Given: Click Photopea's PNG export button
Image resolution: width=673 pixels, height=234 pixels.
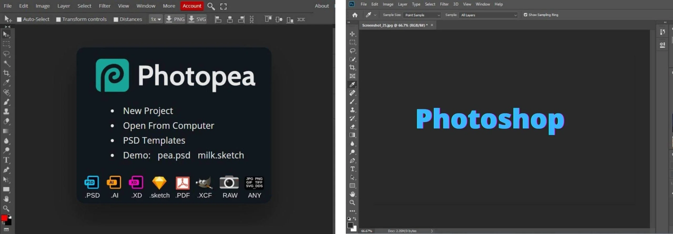Looking at the screenshot, I should (x=175, y=19).
